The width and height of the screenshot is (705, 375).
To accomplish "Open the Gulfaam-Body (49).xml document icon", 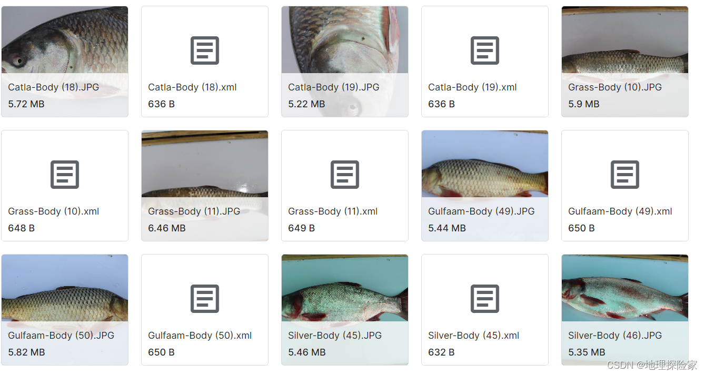I will [624, 175].
